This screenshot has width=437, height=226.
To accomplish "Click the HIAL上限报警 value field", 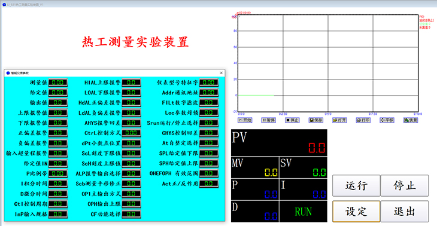I will click(x=131, y=83).
